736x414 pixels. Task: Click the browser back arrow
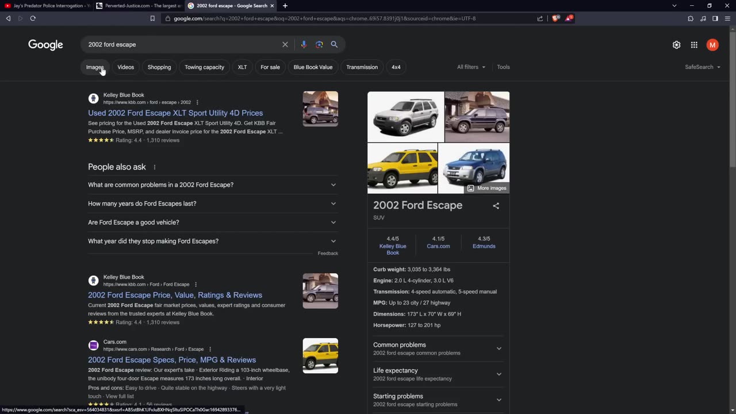8,18
